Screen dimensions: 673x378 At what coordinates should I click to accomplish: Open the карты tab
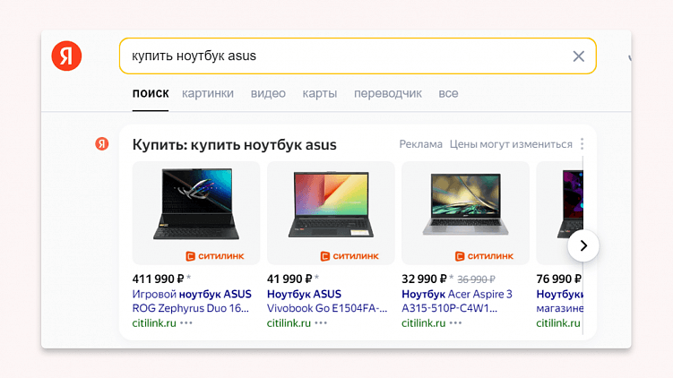[x=320, y=93]
